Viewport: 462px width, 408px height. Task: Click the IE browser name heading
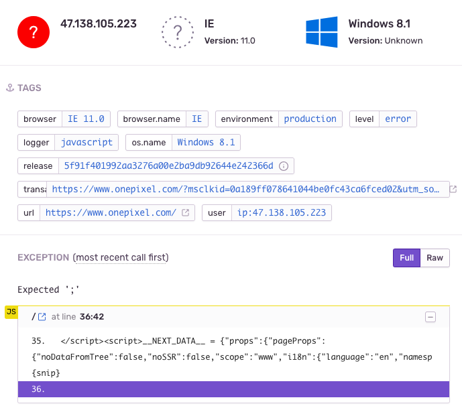[x=209, y=23]
